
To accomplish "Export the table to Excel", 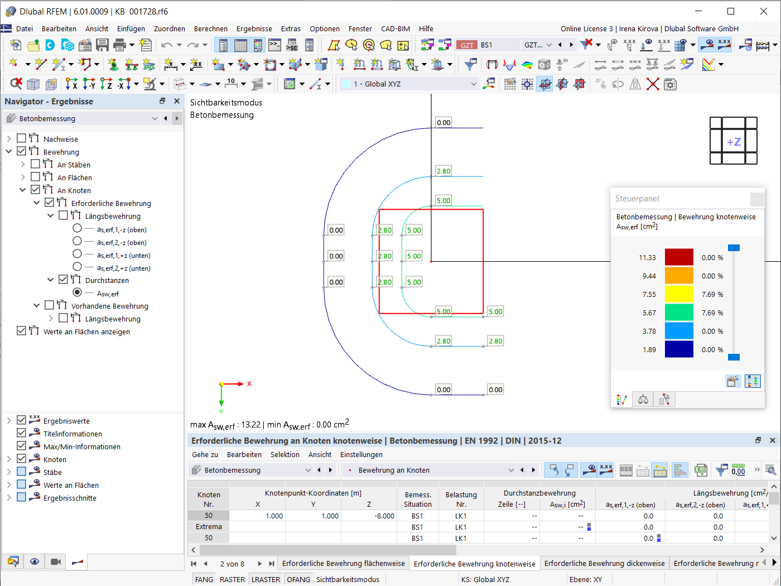I will (x=701, y=470).
